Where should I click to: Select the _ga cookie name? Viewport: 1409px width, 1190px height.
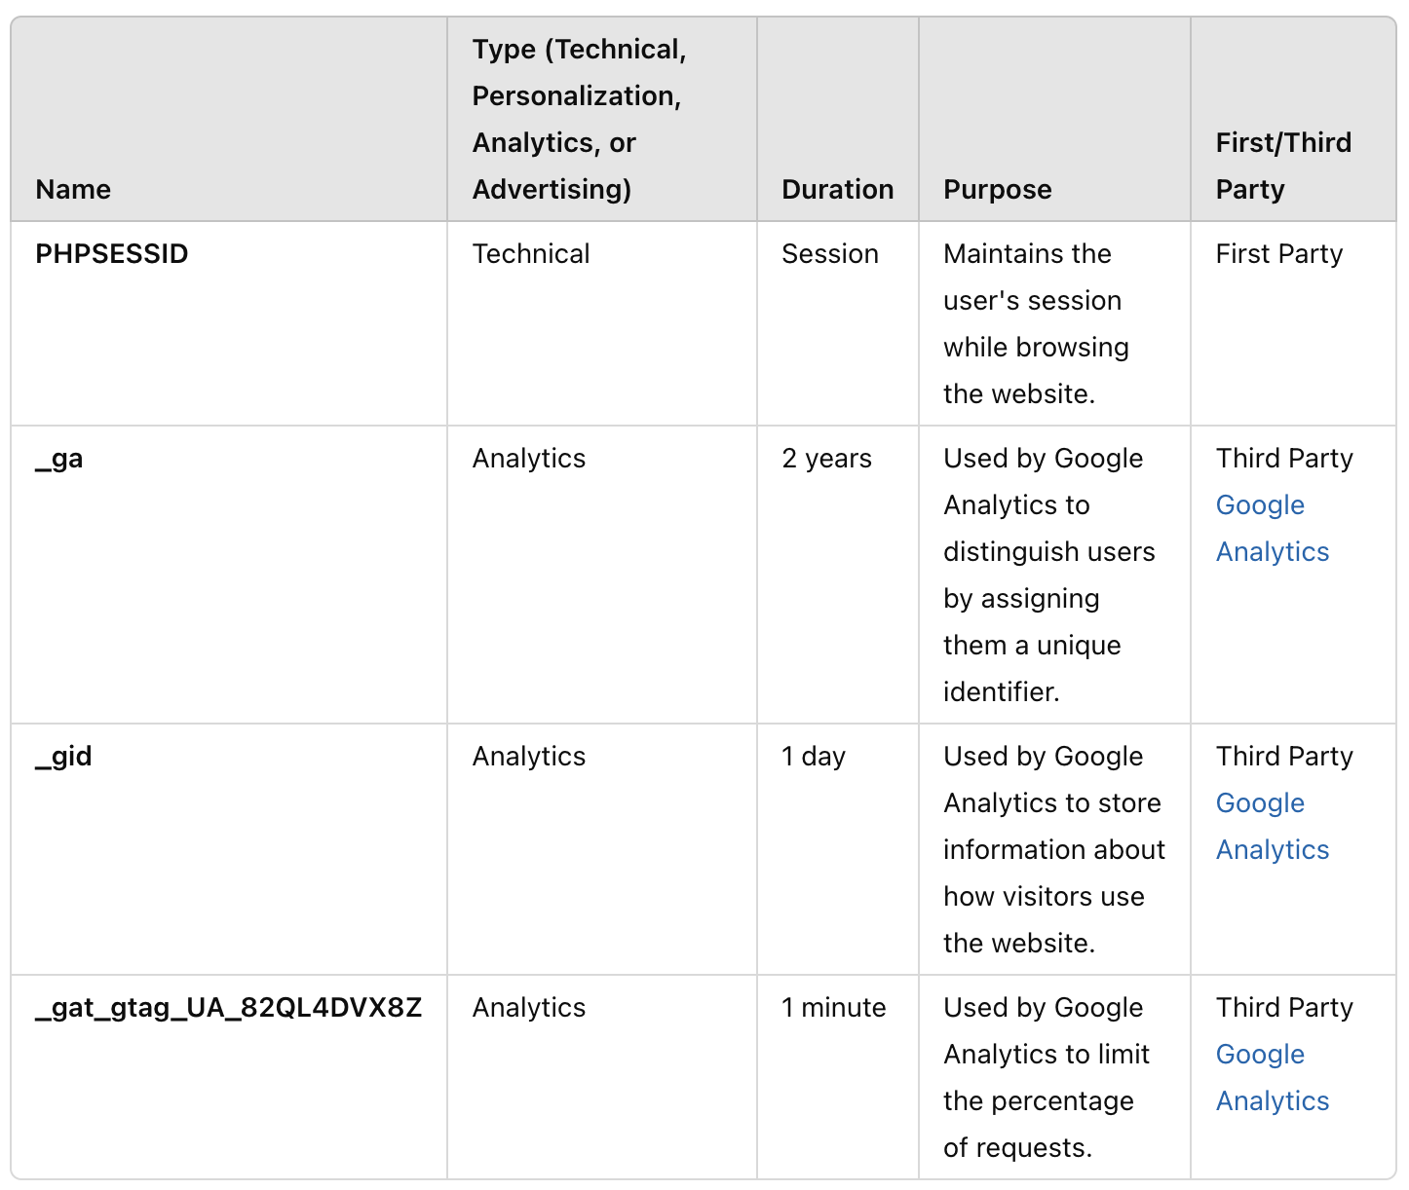[59, 459]
